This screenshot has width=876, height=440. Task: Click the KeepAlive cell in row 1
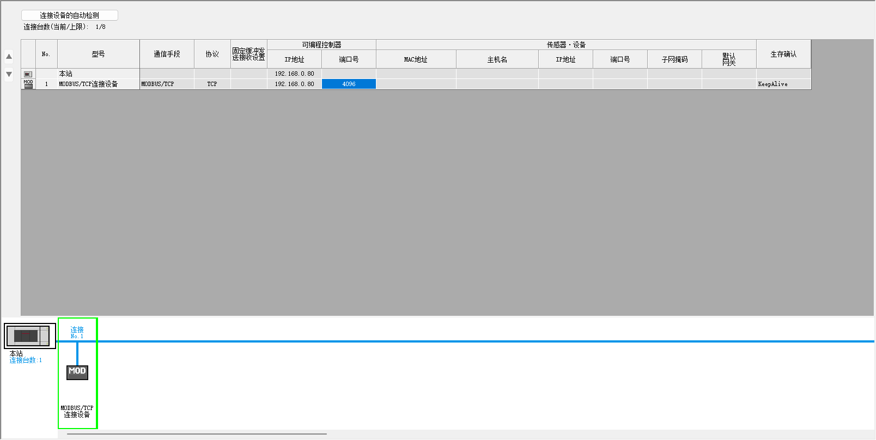(783, 84)
